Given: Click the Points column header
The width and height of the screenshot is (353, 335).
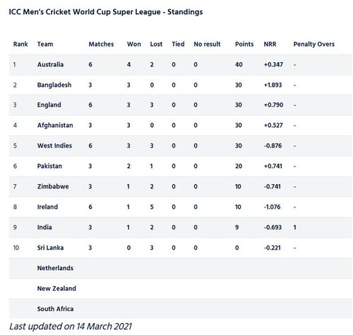Looking at the screenshot, I should pos(244,44).
